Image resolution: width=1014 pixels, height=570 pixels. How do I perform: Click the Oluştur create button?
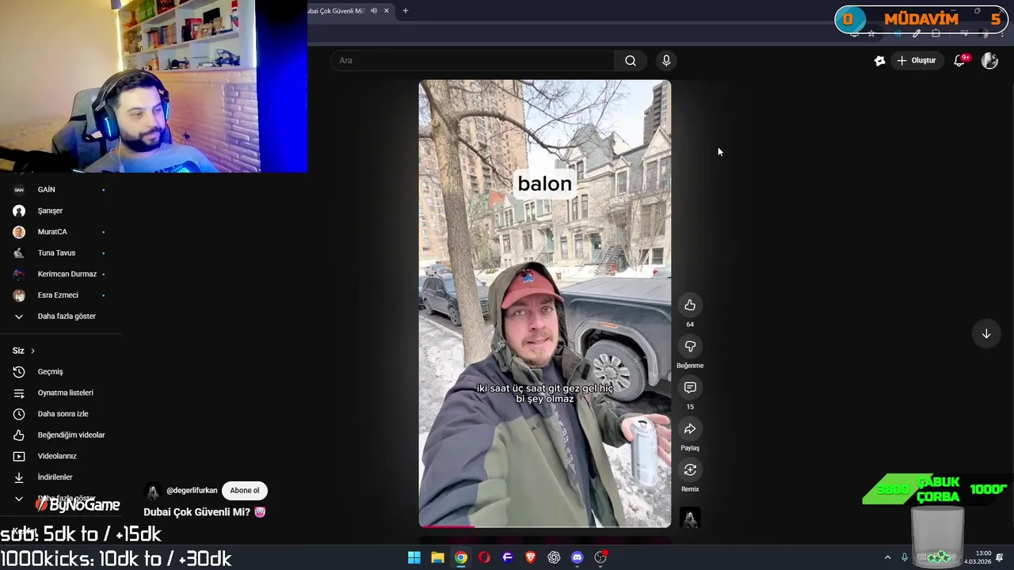pos(917,60)
